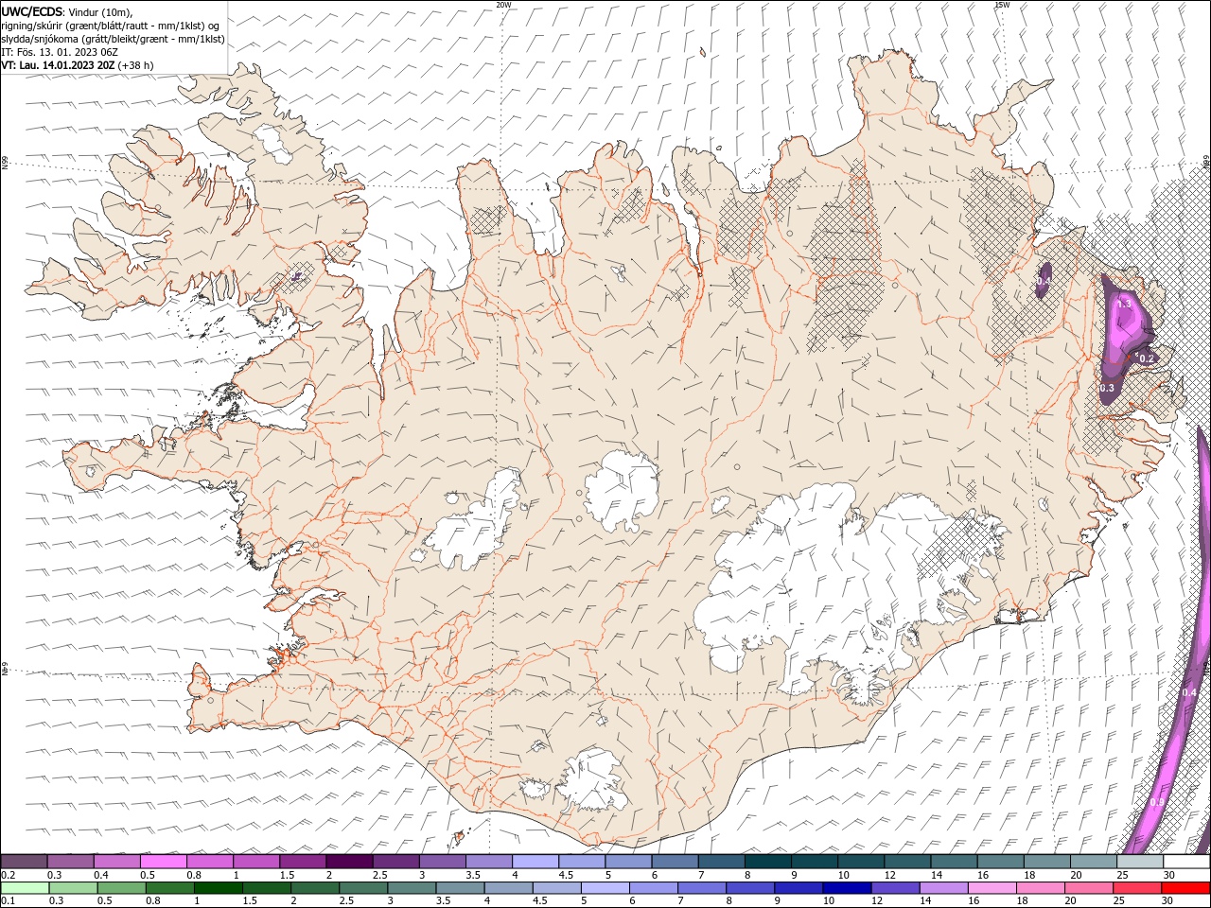Pick the bright pink upper swatch starting at 0.5
The image size is (1211, 908).
163,861
